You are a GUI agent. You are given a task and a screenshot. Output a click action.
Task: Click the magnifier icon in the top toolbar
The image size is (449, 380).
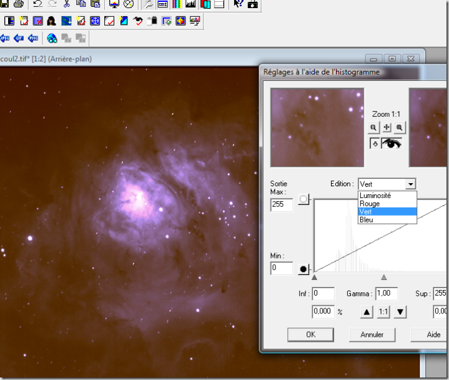tap(149, 4)
